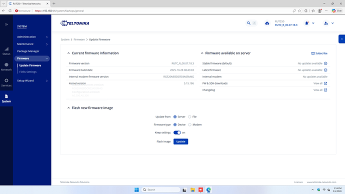Open File Explorer from taskbar
Viewport: 345px width, 194px height.
192,189
